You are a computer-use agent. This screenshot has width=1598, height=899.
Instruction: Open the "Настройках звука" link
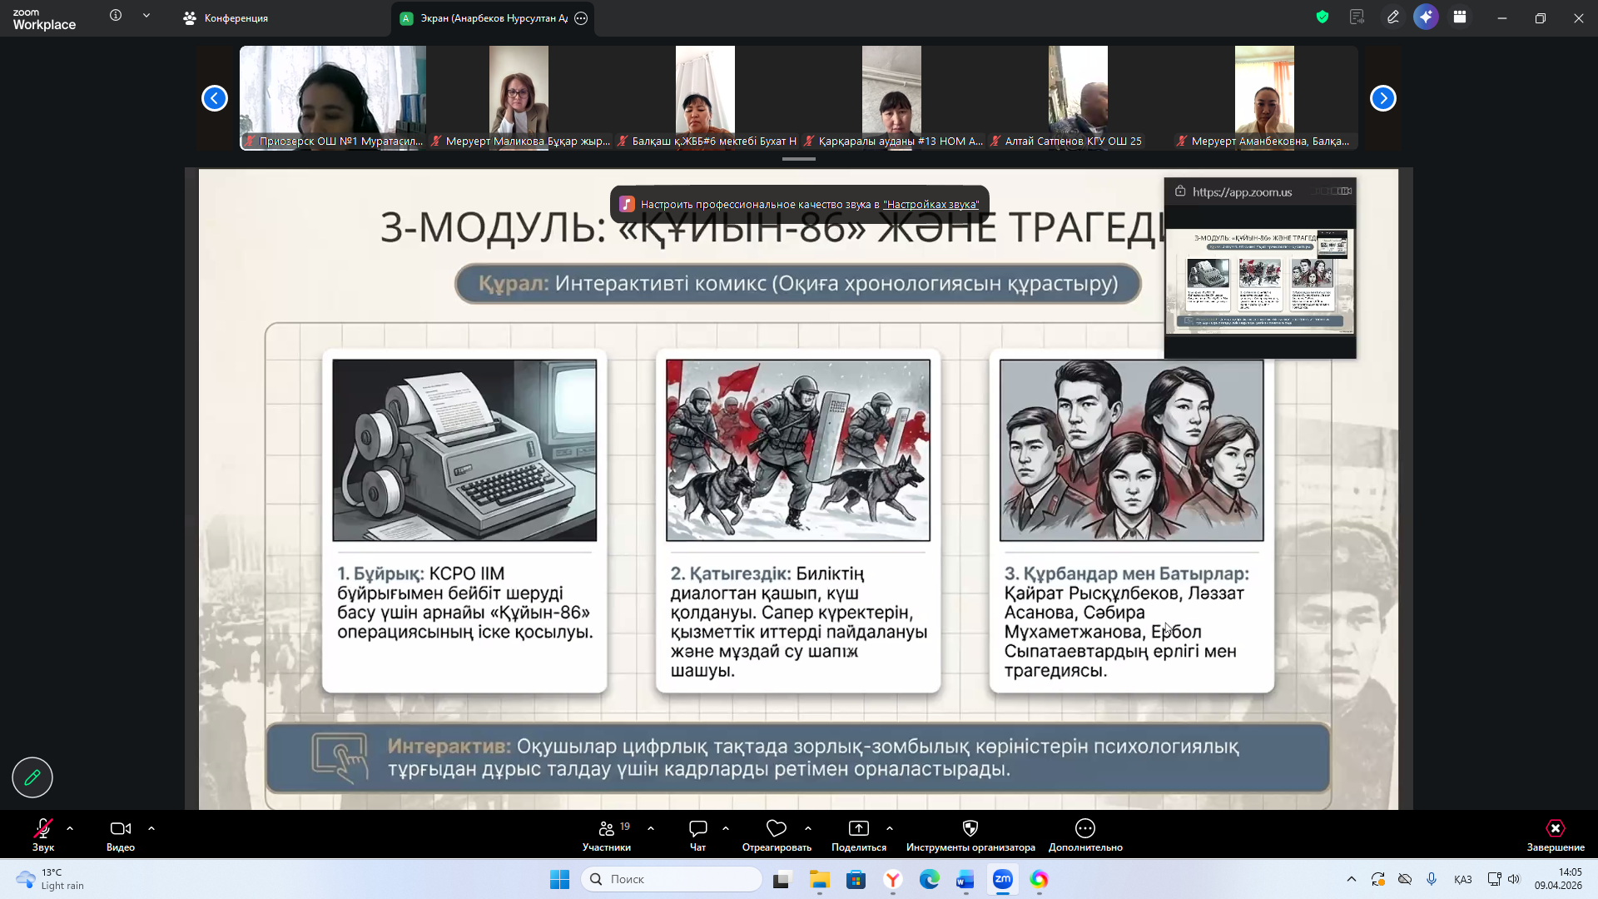931,205
